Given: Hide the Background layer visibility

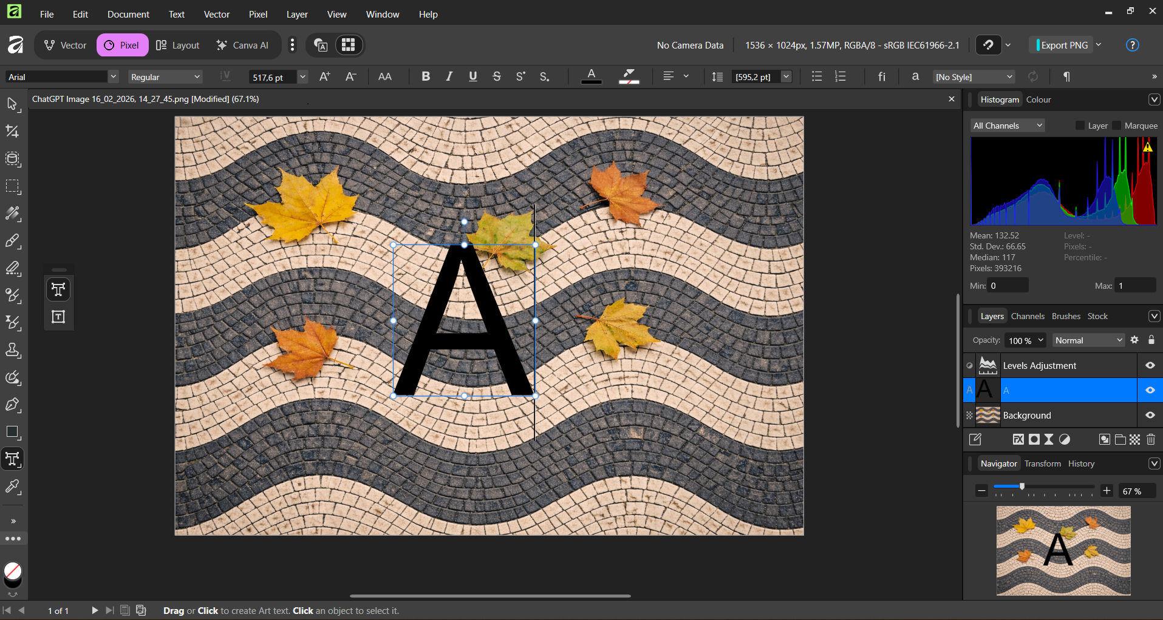Looking at the screenshot, I should pyautogui.click(x=1150, y=416).
